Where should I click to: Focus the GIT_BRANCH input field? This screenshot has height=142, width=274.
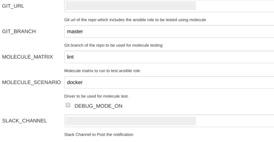[x=169, y=32]
